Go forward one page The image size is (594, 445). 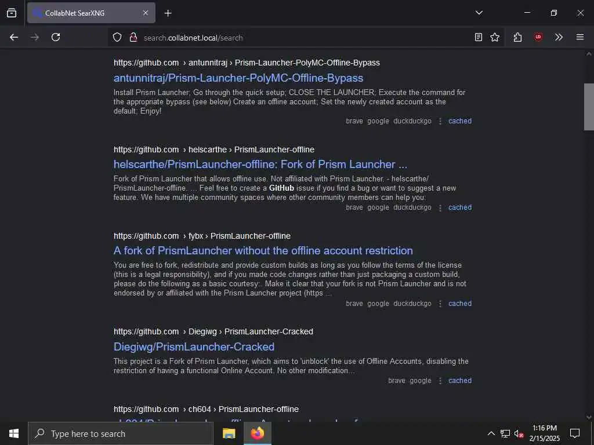[x=35, y=37]
